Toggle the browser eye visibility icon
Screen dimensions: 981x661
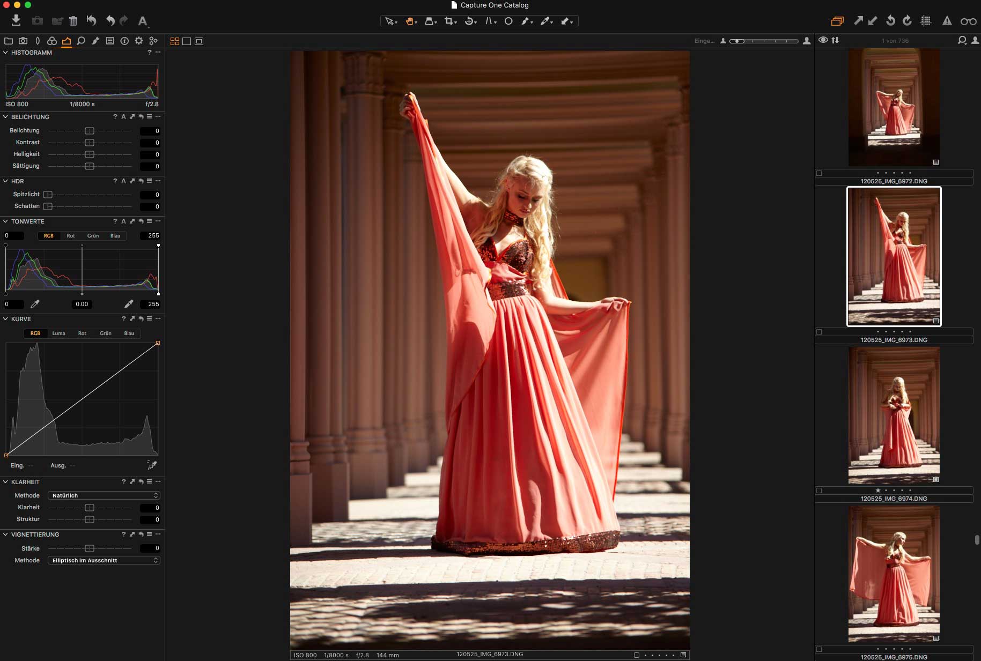tap(823, 40)
